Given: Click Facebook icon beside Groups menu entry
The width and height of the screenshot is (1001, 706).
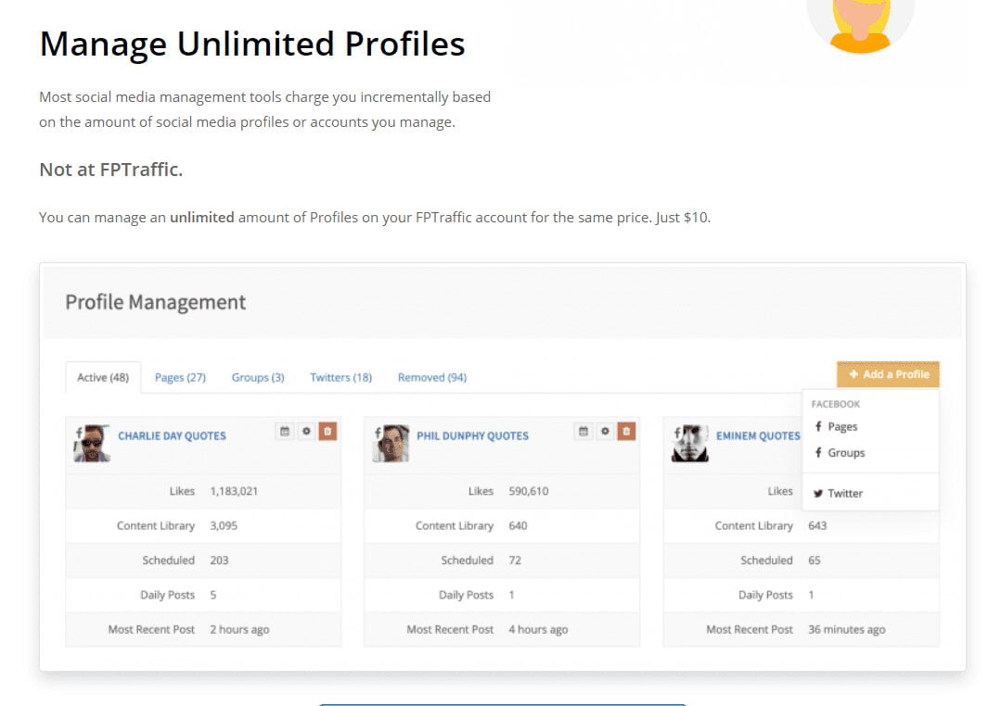Looking at the screenshot, I should (x=818, y=452).
